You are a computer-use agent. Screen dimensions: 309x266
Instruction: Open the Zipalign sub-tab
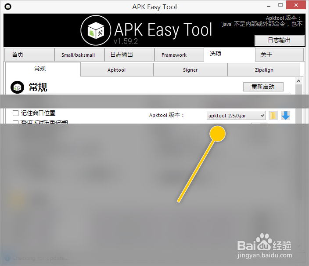(264, 70)
